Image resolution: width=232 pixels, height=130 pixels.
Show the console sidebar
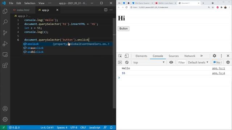(x=120, y=62)
